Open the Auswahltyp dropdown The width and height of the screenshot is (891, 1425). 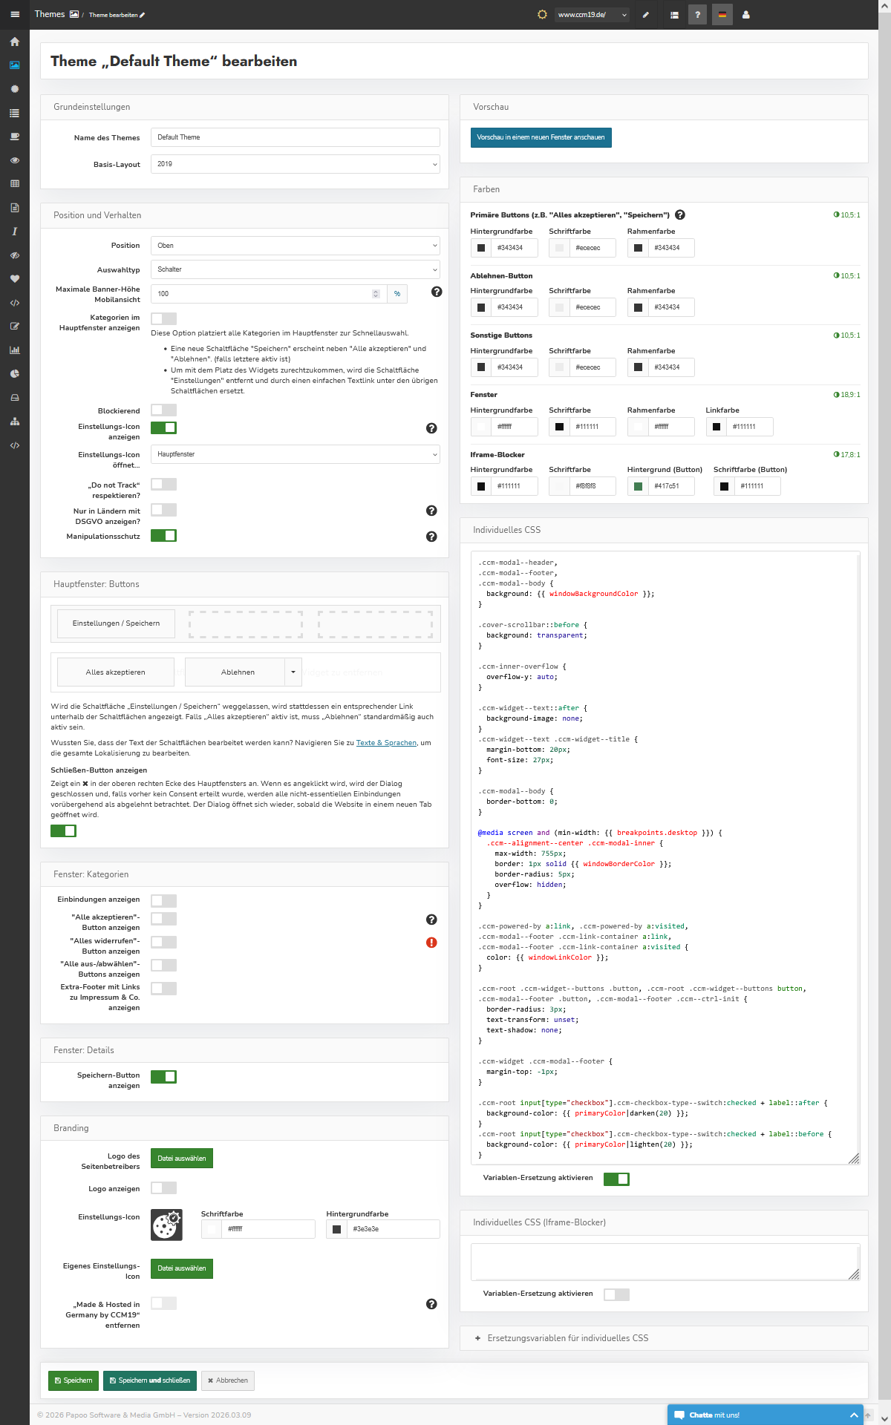point(295,269)
